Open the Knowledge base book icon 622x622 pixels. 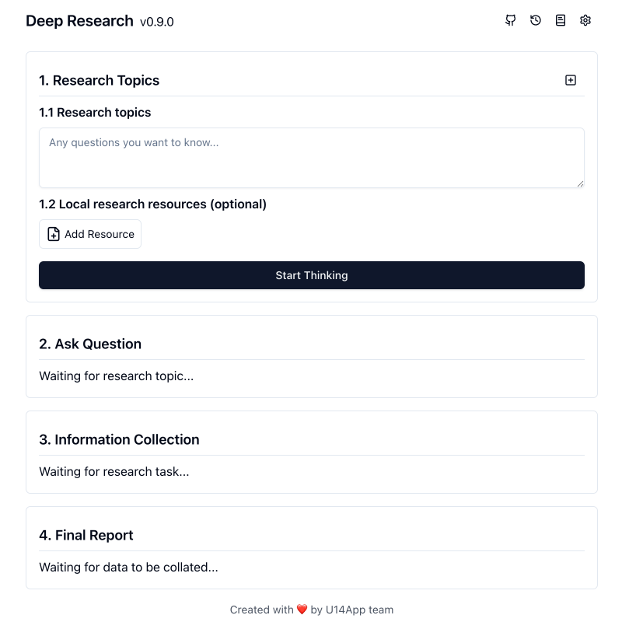click(x=561, y=21)
